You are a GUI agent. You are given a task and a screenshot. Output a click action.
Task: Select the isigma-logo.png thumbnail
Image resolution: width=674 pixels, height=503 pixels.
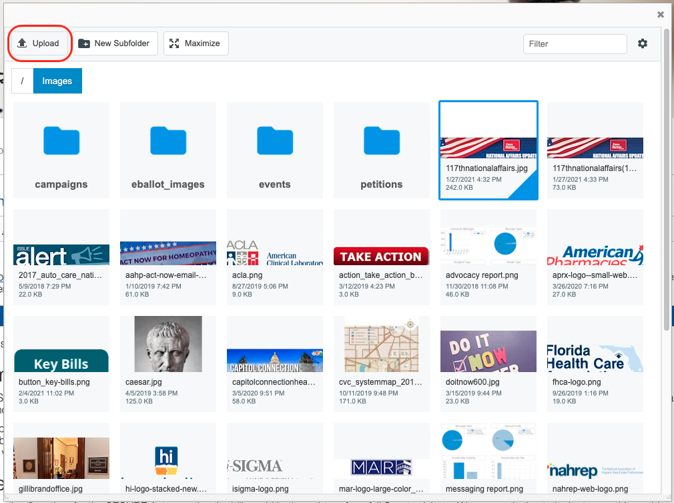[275, 458]
